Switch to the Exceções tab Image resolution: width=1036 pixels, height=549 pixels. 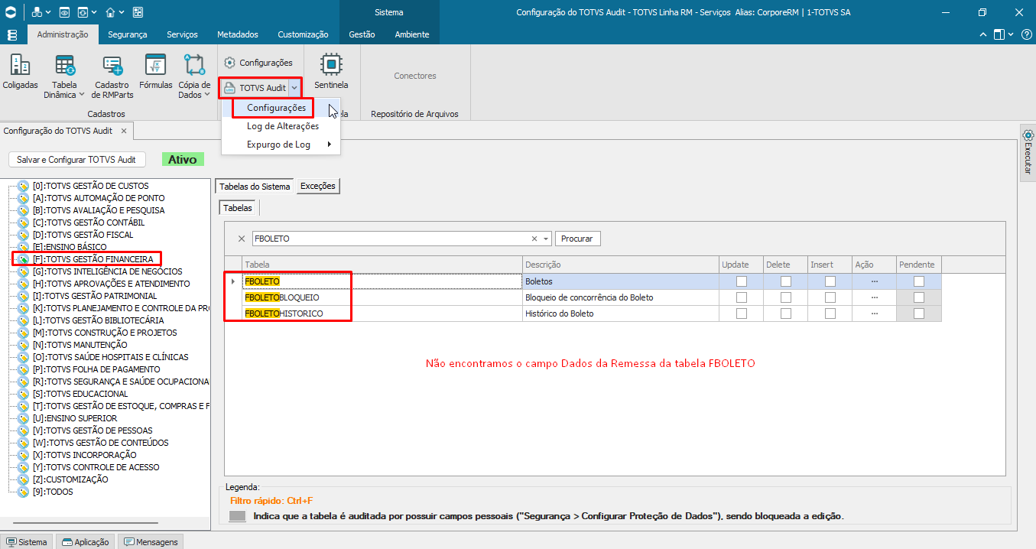coord(317,186)
